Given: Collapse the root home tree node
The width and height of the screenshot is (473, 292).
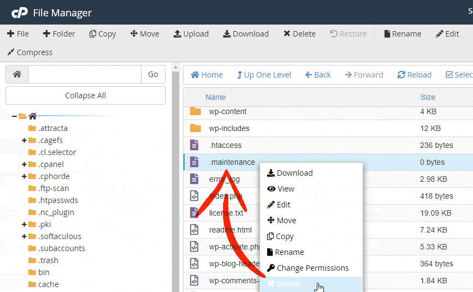Looking at the screenshot, I should click(15, 116).
